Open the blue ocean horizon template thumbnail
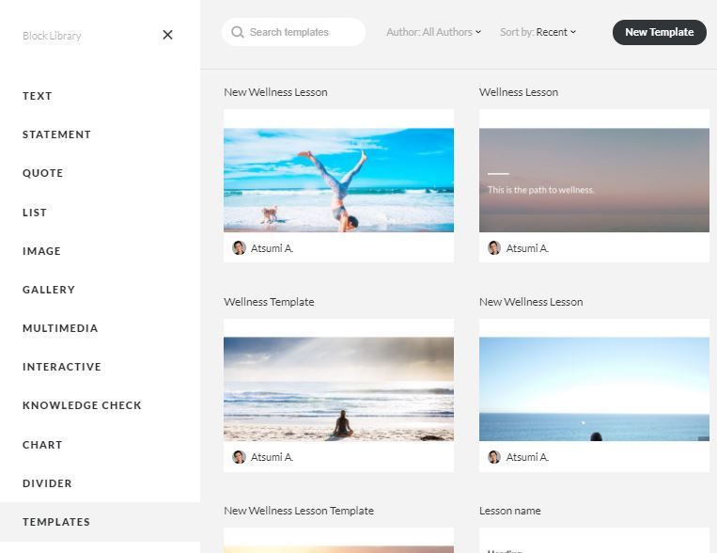The image size is (717, 553). click(594, 389)
